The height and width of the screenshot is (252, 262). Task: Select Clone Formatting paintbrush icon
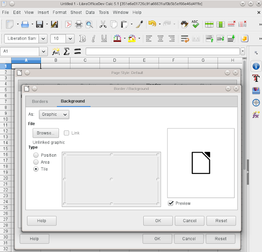pos(139,25)
